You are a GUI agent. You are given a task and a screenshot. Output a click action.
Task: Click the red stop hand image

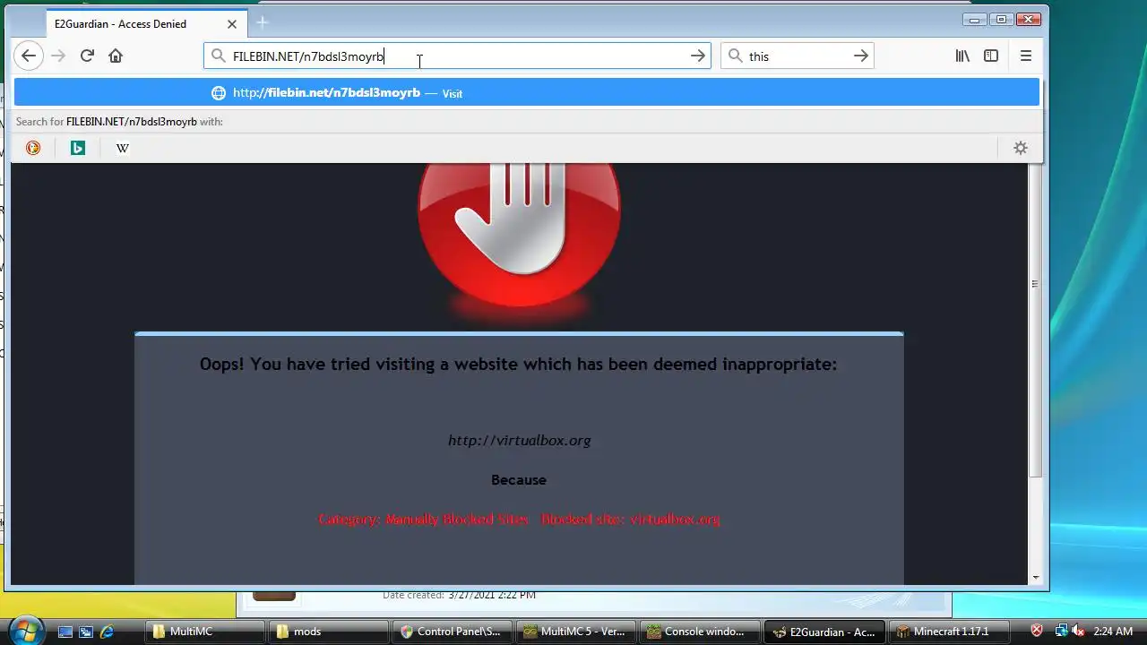(x=519, y=235)
